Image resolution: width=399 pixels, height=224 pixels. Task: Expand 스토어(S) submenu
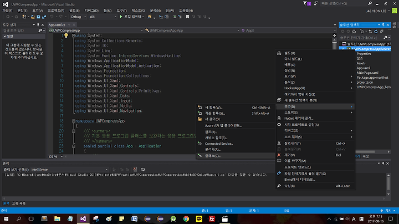tap(315, 113)
